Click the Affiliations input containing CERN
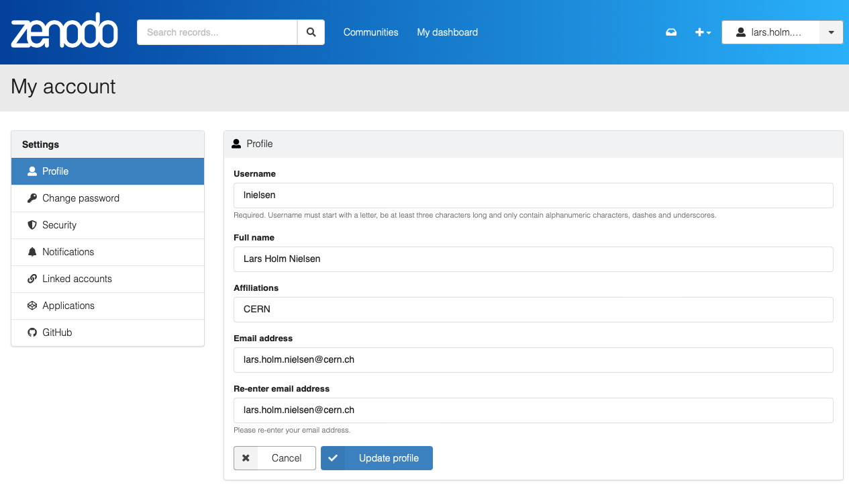This screenshot has height=487, width=849. point(533,310)
